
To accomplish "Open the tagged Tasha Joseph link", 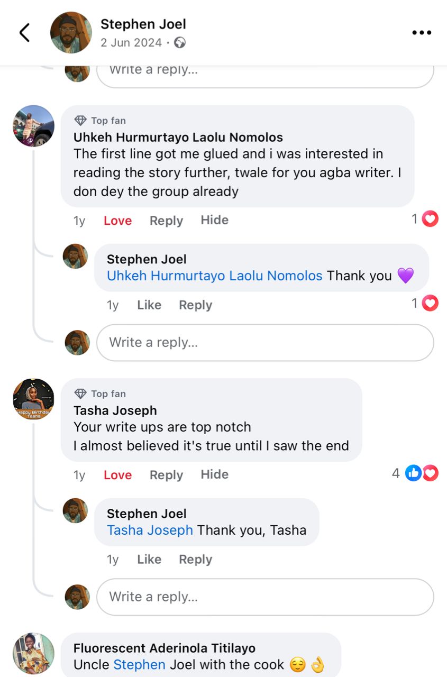I will tap(150, 530).
